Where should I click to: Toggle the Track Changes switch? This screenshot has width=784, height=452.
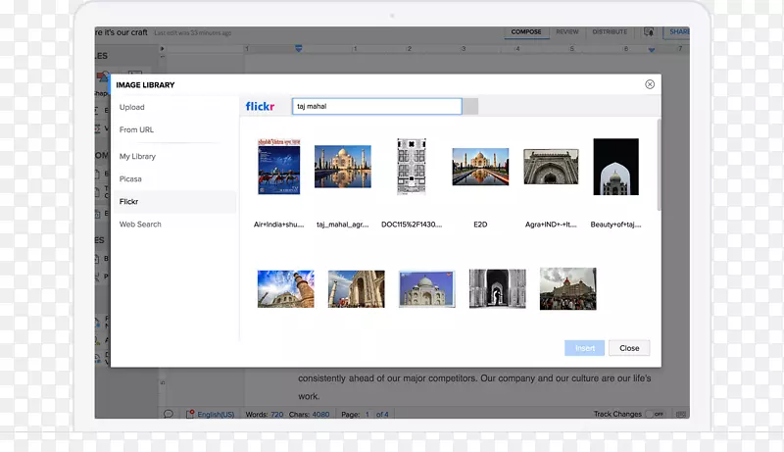(x=655, y=415)
